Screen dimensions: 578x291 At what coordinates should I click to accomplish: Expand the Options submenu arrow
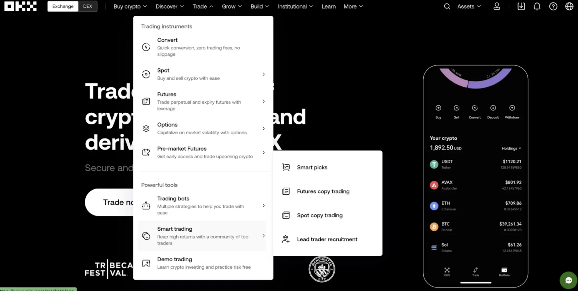point(263,128)
